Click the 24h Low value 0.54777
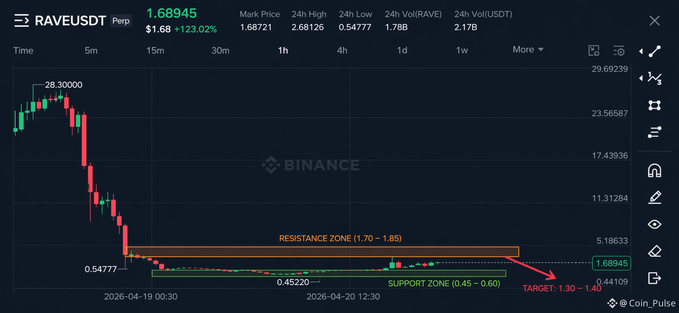679x313 pixels. click(355, 27)
